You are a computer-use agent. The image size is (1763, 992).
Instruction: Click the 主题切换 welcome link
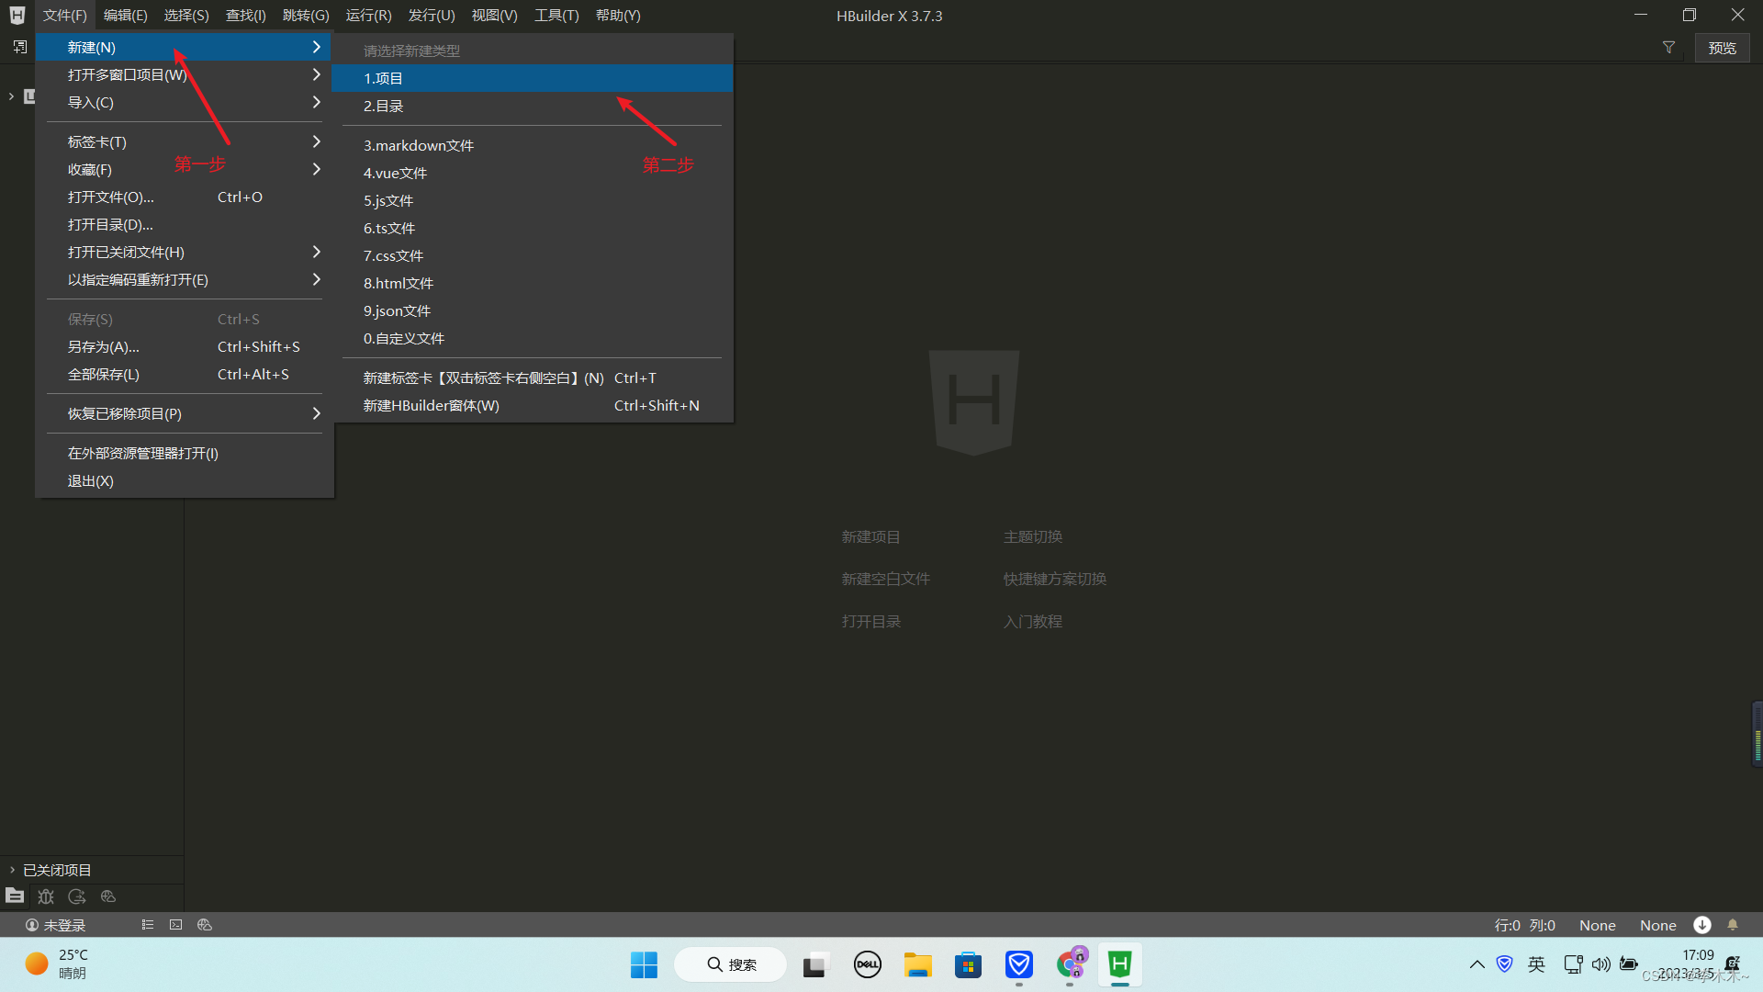coord(1032,536)
